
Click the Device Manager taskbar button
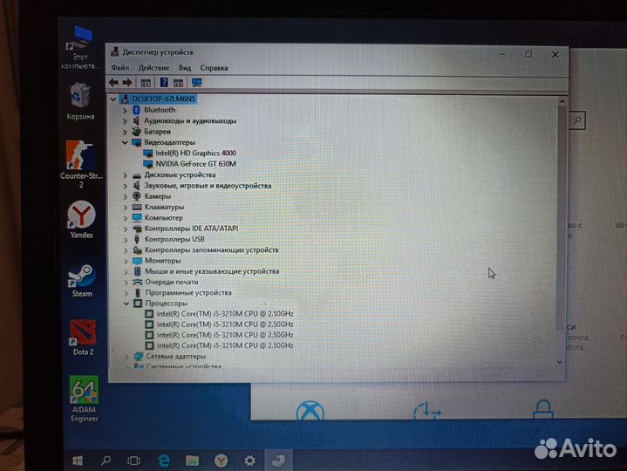tap(278, 461)
